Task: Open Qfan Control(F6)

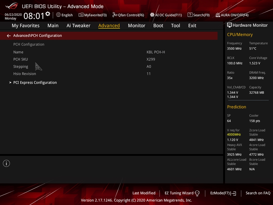Action: pyautogui.click(x=131, y=15)
